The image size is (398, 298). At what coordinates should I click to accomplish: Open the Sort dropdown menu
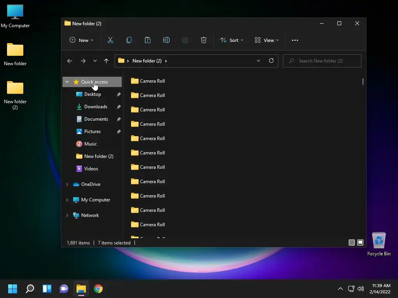pyautogui.click(x=232, y=40)
